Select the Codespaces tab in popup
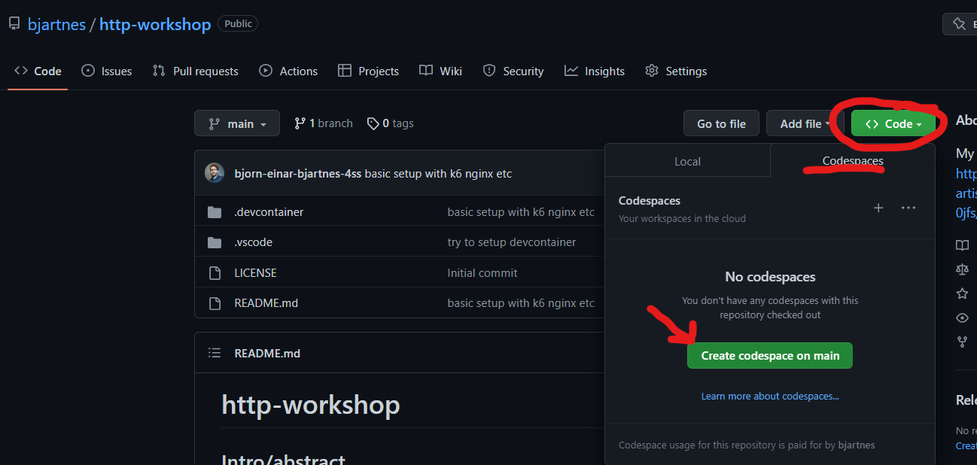This screenshot has height=465, width=977. [853, 161]
